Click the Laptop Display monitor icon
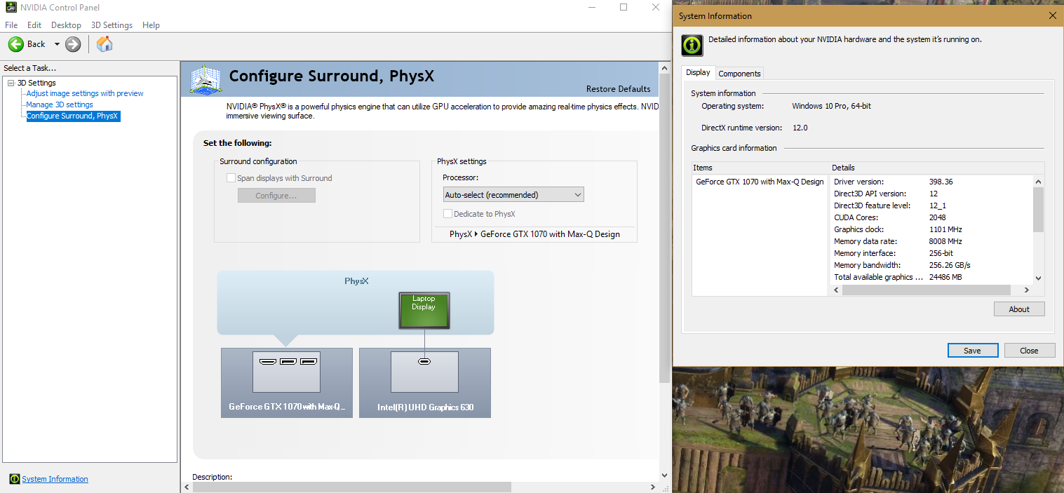Viewport: 1064px width, 493px height. pos(424,311)
